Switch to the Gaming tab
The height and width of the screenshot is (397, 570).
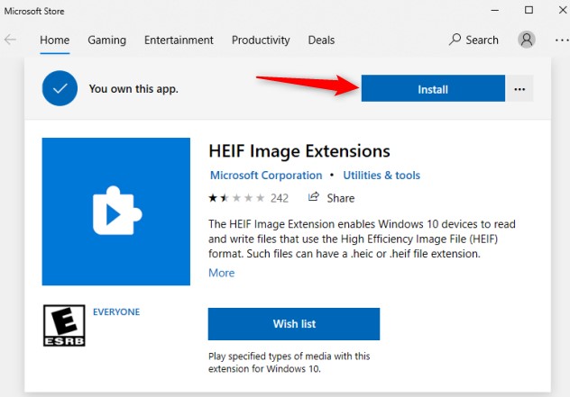click(x=106, y=40)
